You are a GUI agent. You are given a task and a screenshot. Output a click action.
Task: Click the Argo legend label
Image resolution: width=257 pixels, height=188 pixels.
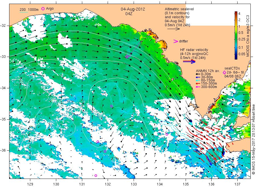(x=50, y=9)
